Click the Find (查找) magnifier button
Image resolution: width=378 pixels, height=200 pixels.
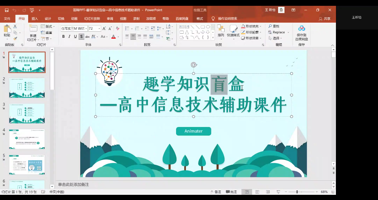pos(274,26)
